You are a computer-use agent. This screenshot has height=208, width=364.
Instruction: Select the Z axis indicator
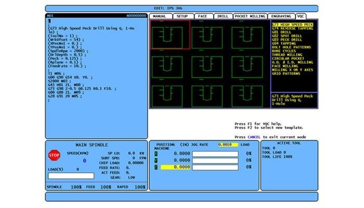156,167
